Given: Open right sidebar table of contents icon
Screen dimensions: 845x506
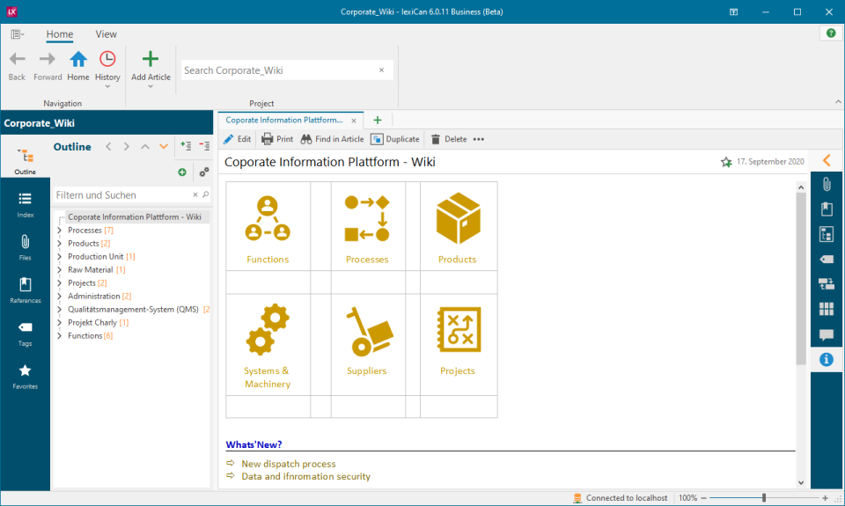Looking at the screenshot, I should coord(827,234).
